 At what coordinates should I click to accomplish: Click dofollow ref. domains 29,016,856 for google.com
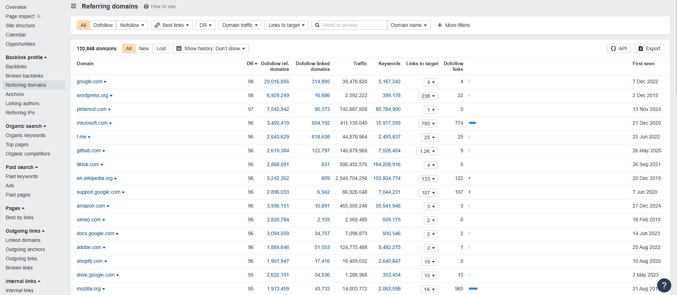(x=277, y=81)
